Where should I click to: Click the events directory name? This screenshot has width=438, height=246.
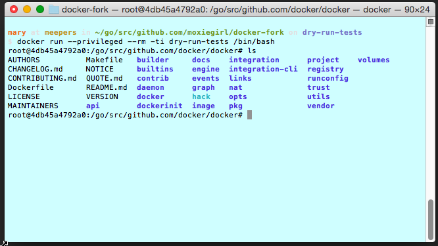(206, 78)
